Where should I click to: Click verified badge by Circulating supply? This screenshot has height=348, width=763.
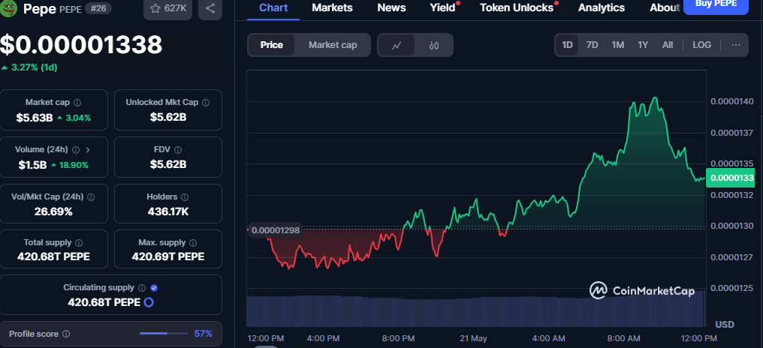point(154,288)
